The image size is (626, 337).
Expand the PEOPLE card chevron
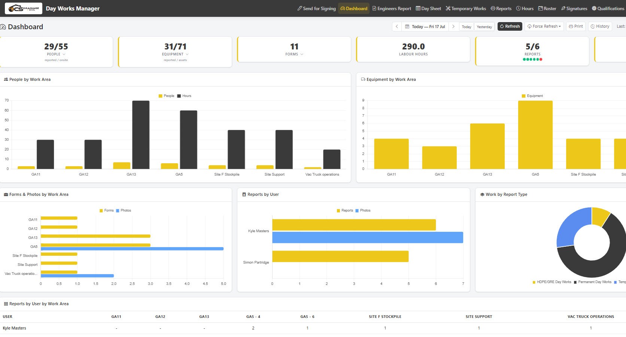(x=64, y=54)
